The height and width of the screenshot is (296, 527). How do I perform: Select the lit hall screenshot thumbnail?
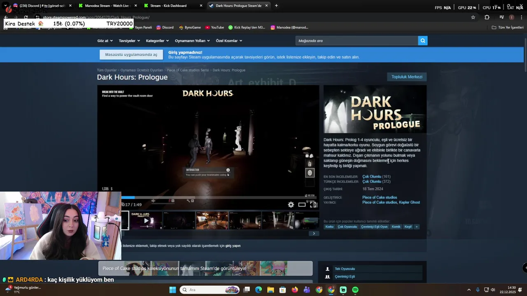pos(212,220)
